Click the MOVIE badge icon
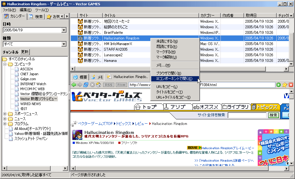The width and height of the screenshot is (295, 179). coord(194,148)
